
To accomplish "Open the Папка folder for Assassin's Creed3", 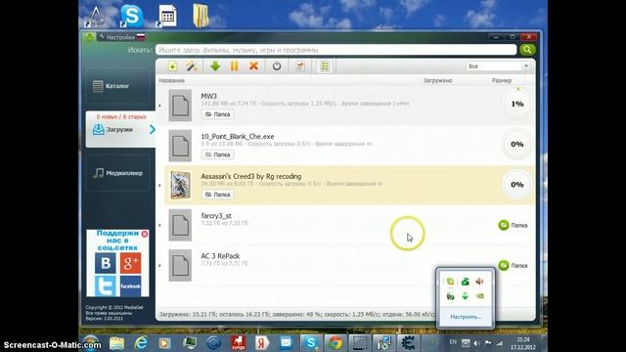I will tap(217, 195).
